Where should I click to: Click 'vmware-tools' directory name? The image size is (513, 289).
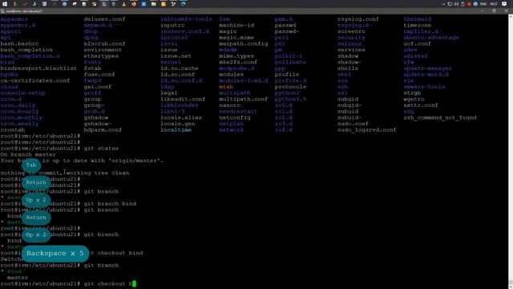tap(424, 87)
